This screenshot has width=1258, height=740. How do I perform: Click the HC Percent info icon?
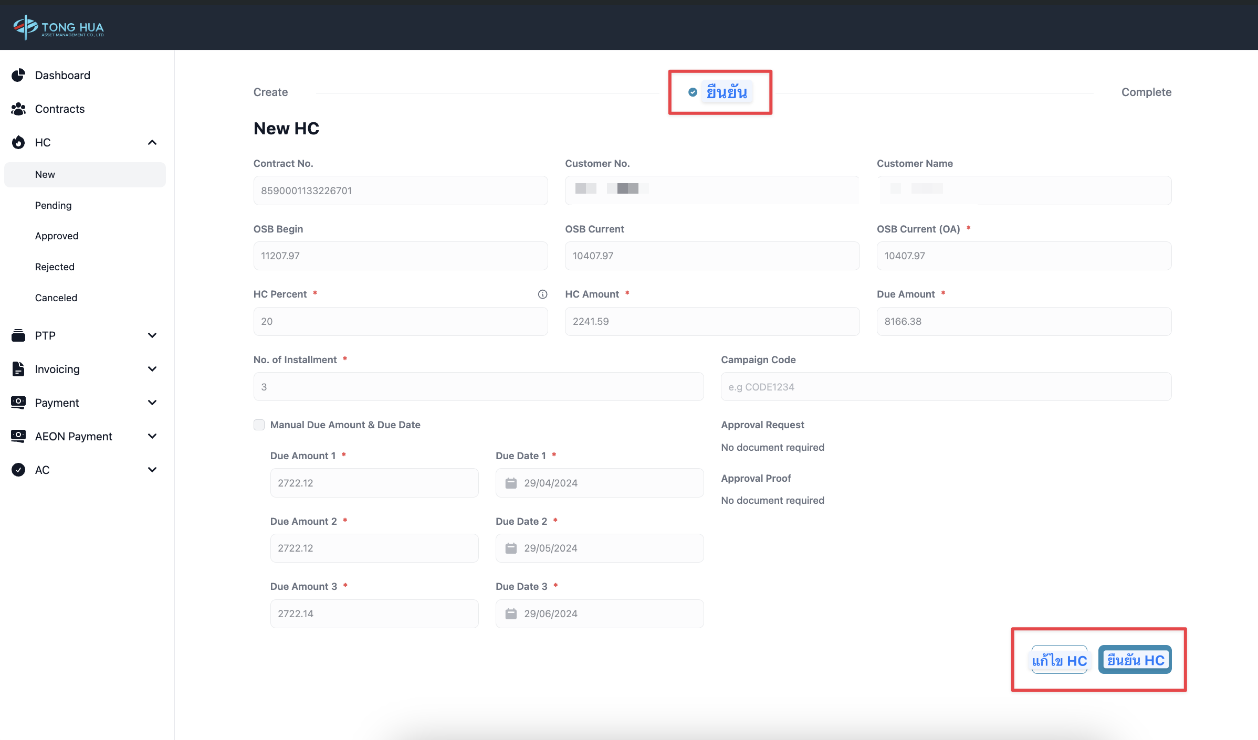point(542,294)
